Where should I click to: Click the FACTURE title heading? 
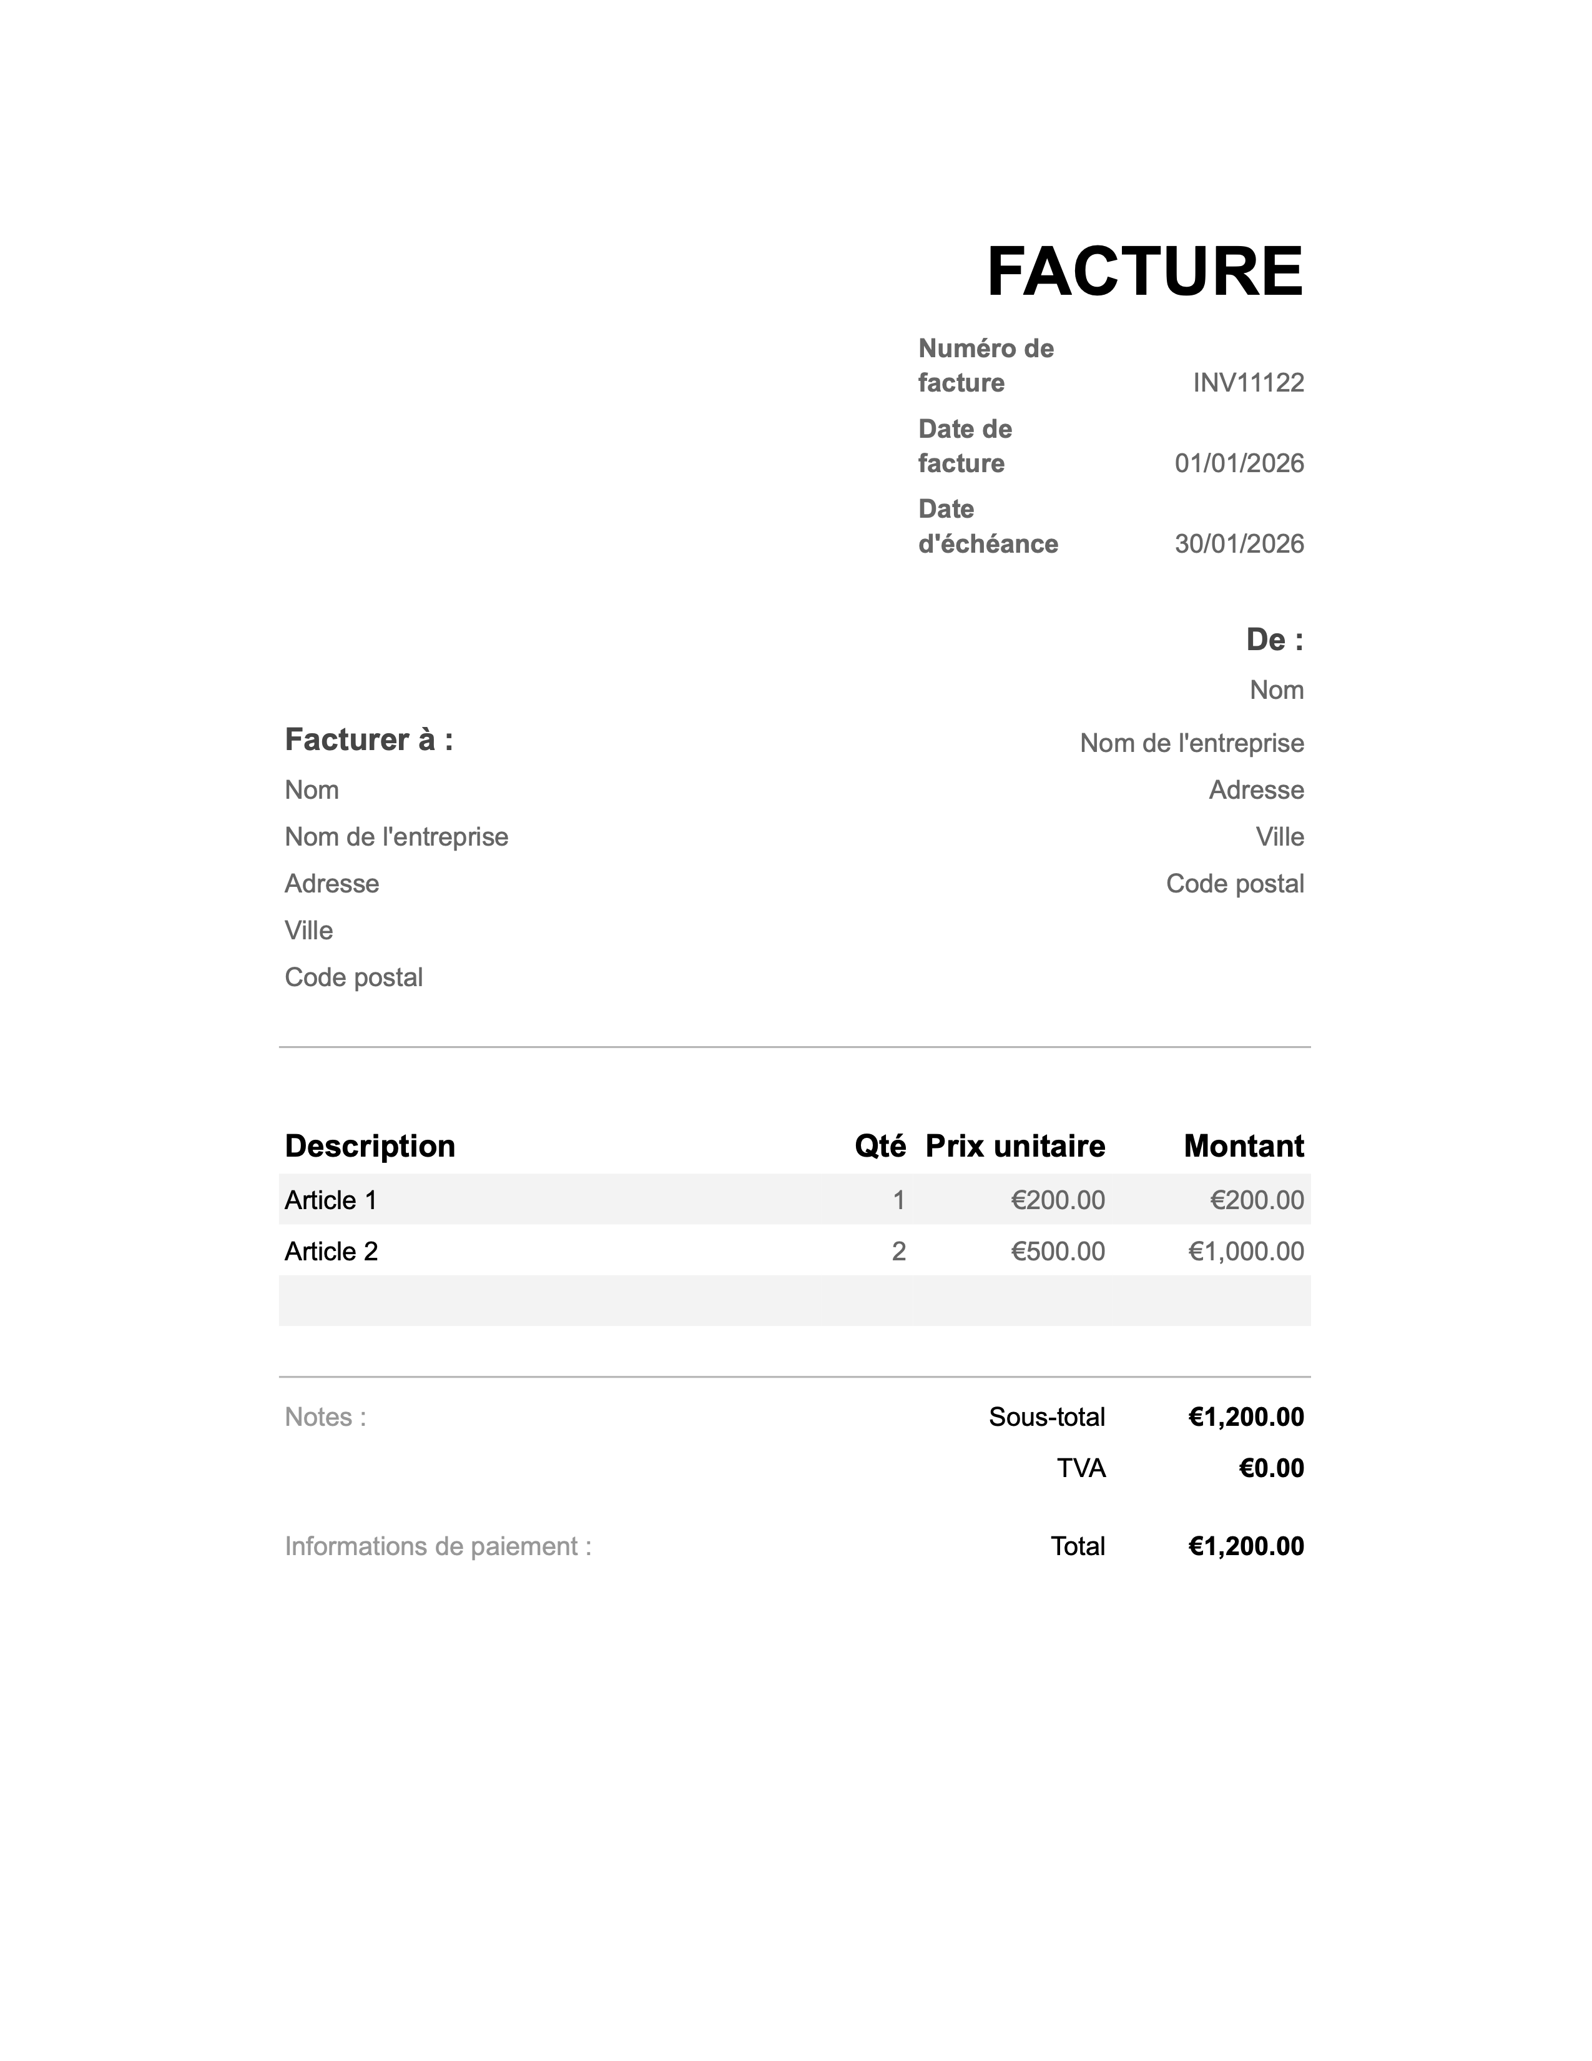pyautogui.click(x=1144, y=272)
